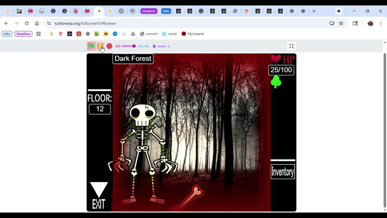View site information beside the URL
The height and width of the screenshot is (218, 387).
point(49,23)
